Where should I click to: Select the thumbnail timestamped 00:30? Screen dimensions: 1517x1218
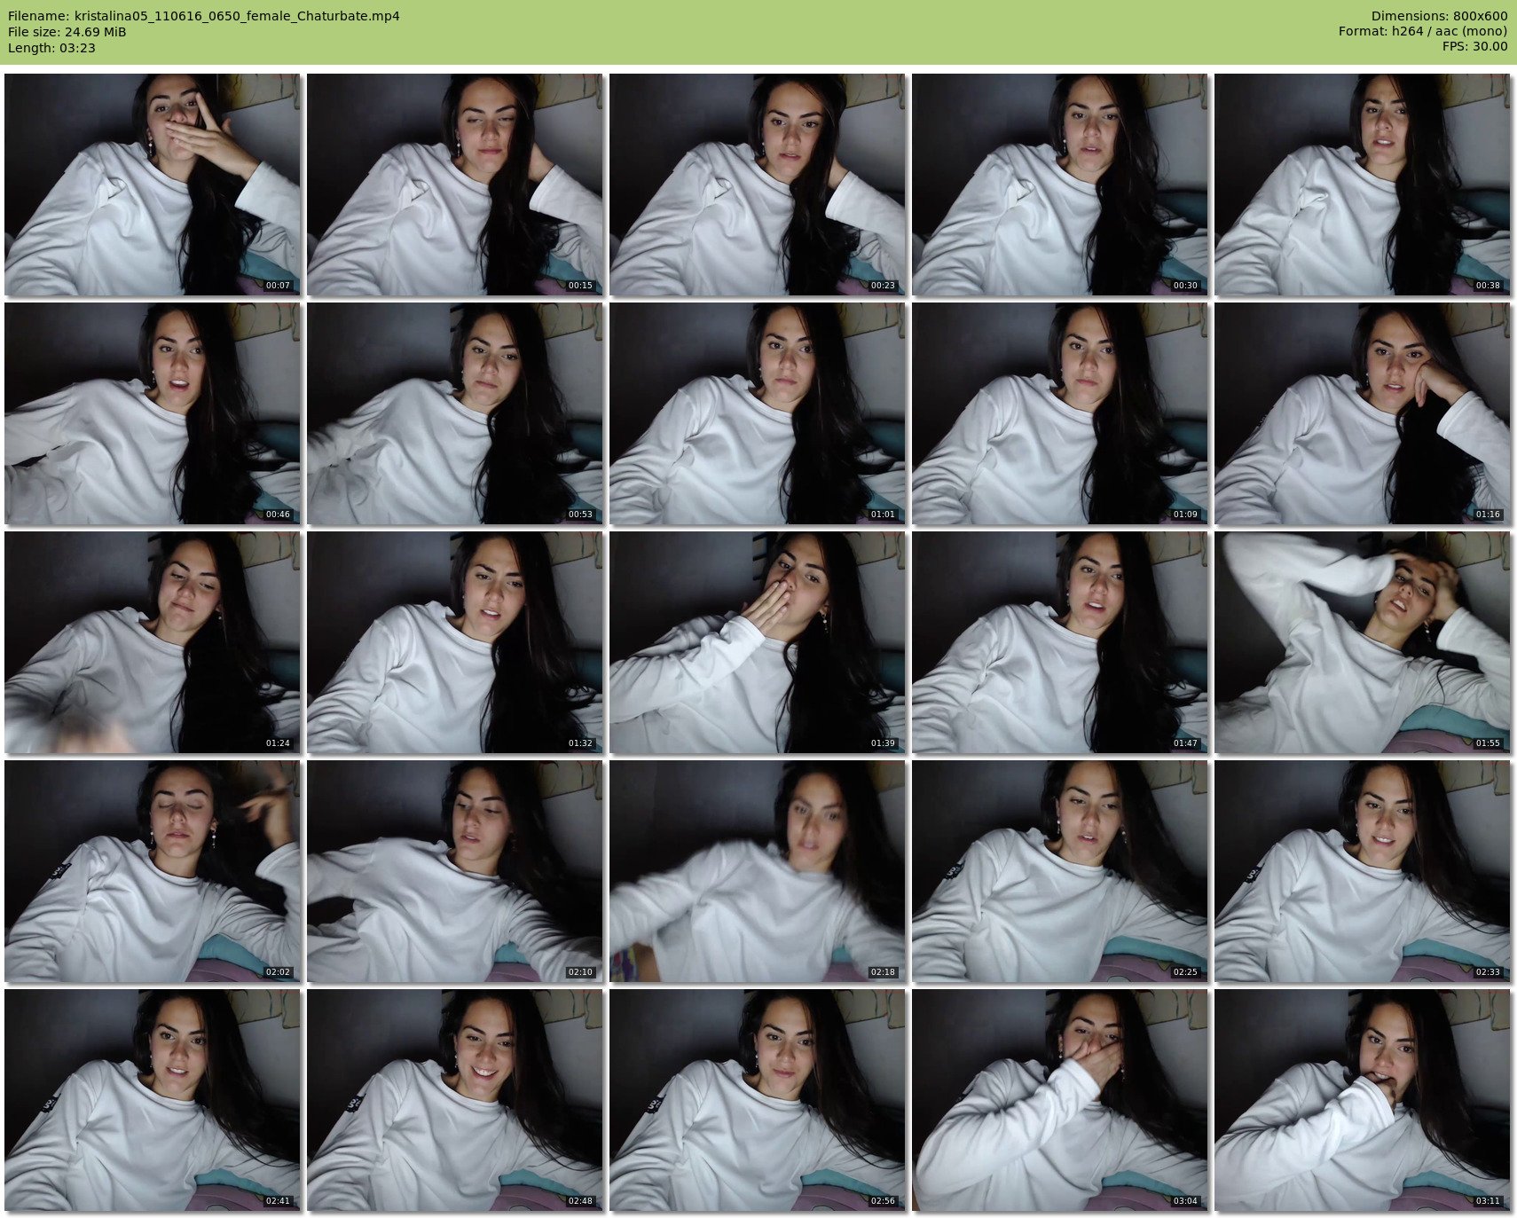[1060, 185]
